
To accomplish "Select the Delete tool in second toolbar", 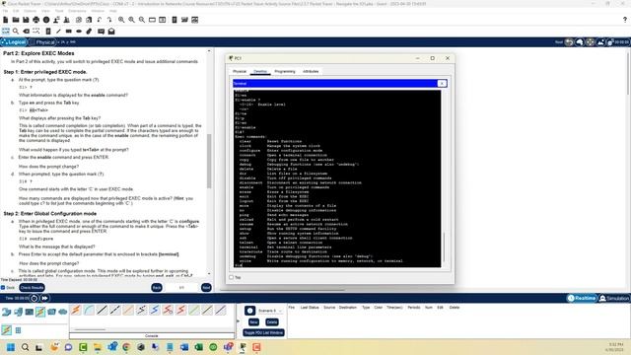I will [27, 31].
